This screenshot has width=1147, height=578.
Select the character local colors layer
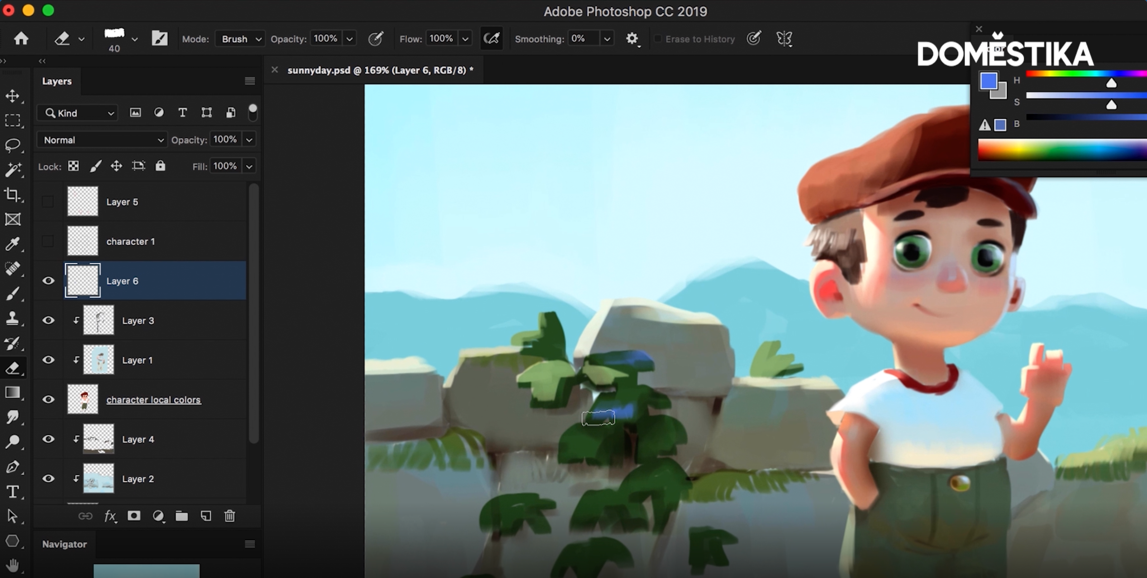click(154, 400)
